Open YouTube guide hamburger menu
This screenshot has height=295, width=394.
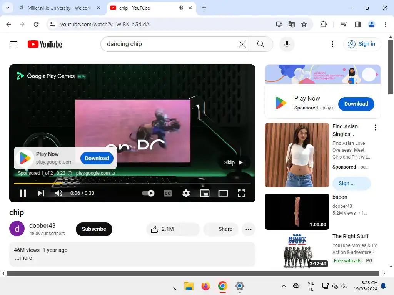(14, 44)
